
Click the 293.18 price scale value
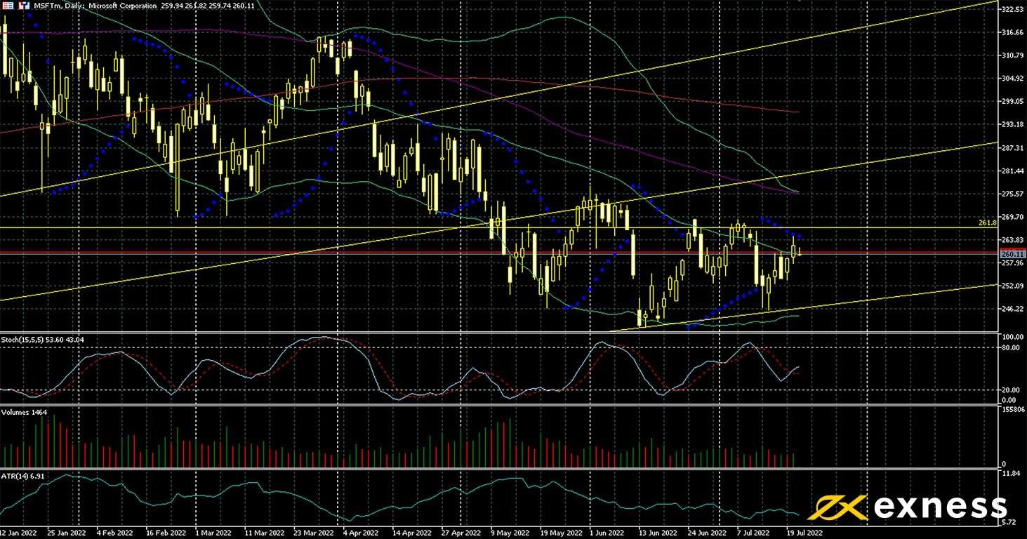pos(1012,125)
